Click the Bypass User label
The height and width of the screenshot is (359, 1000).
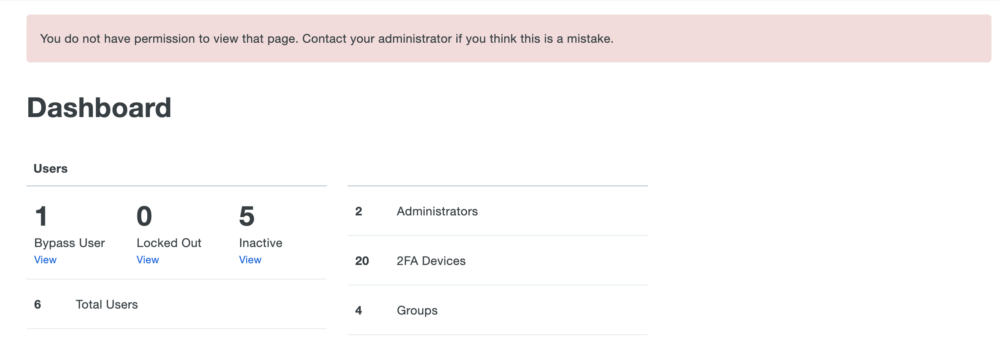(x=69, y=243)
